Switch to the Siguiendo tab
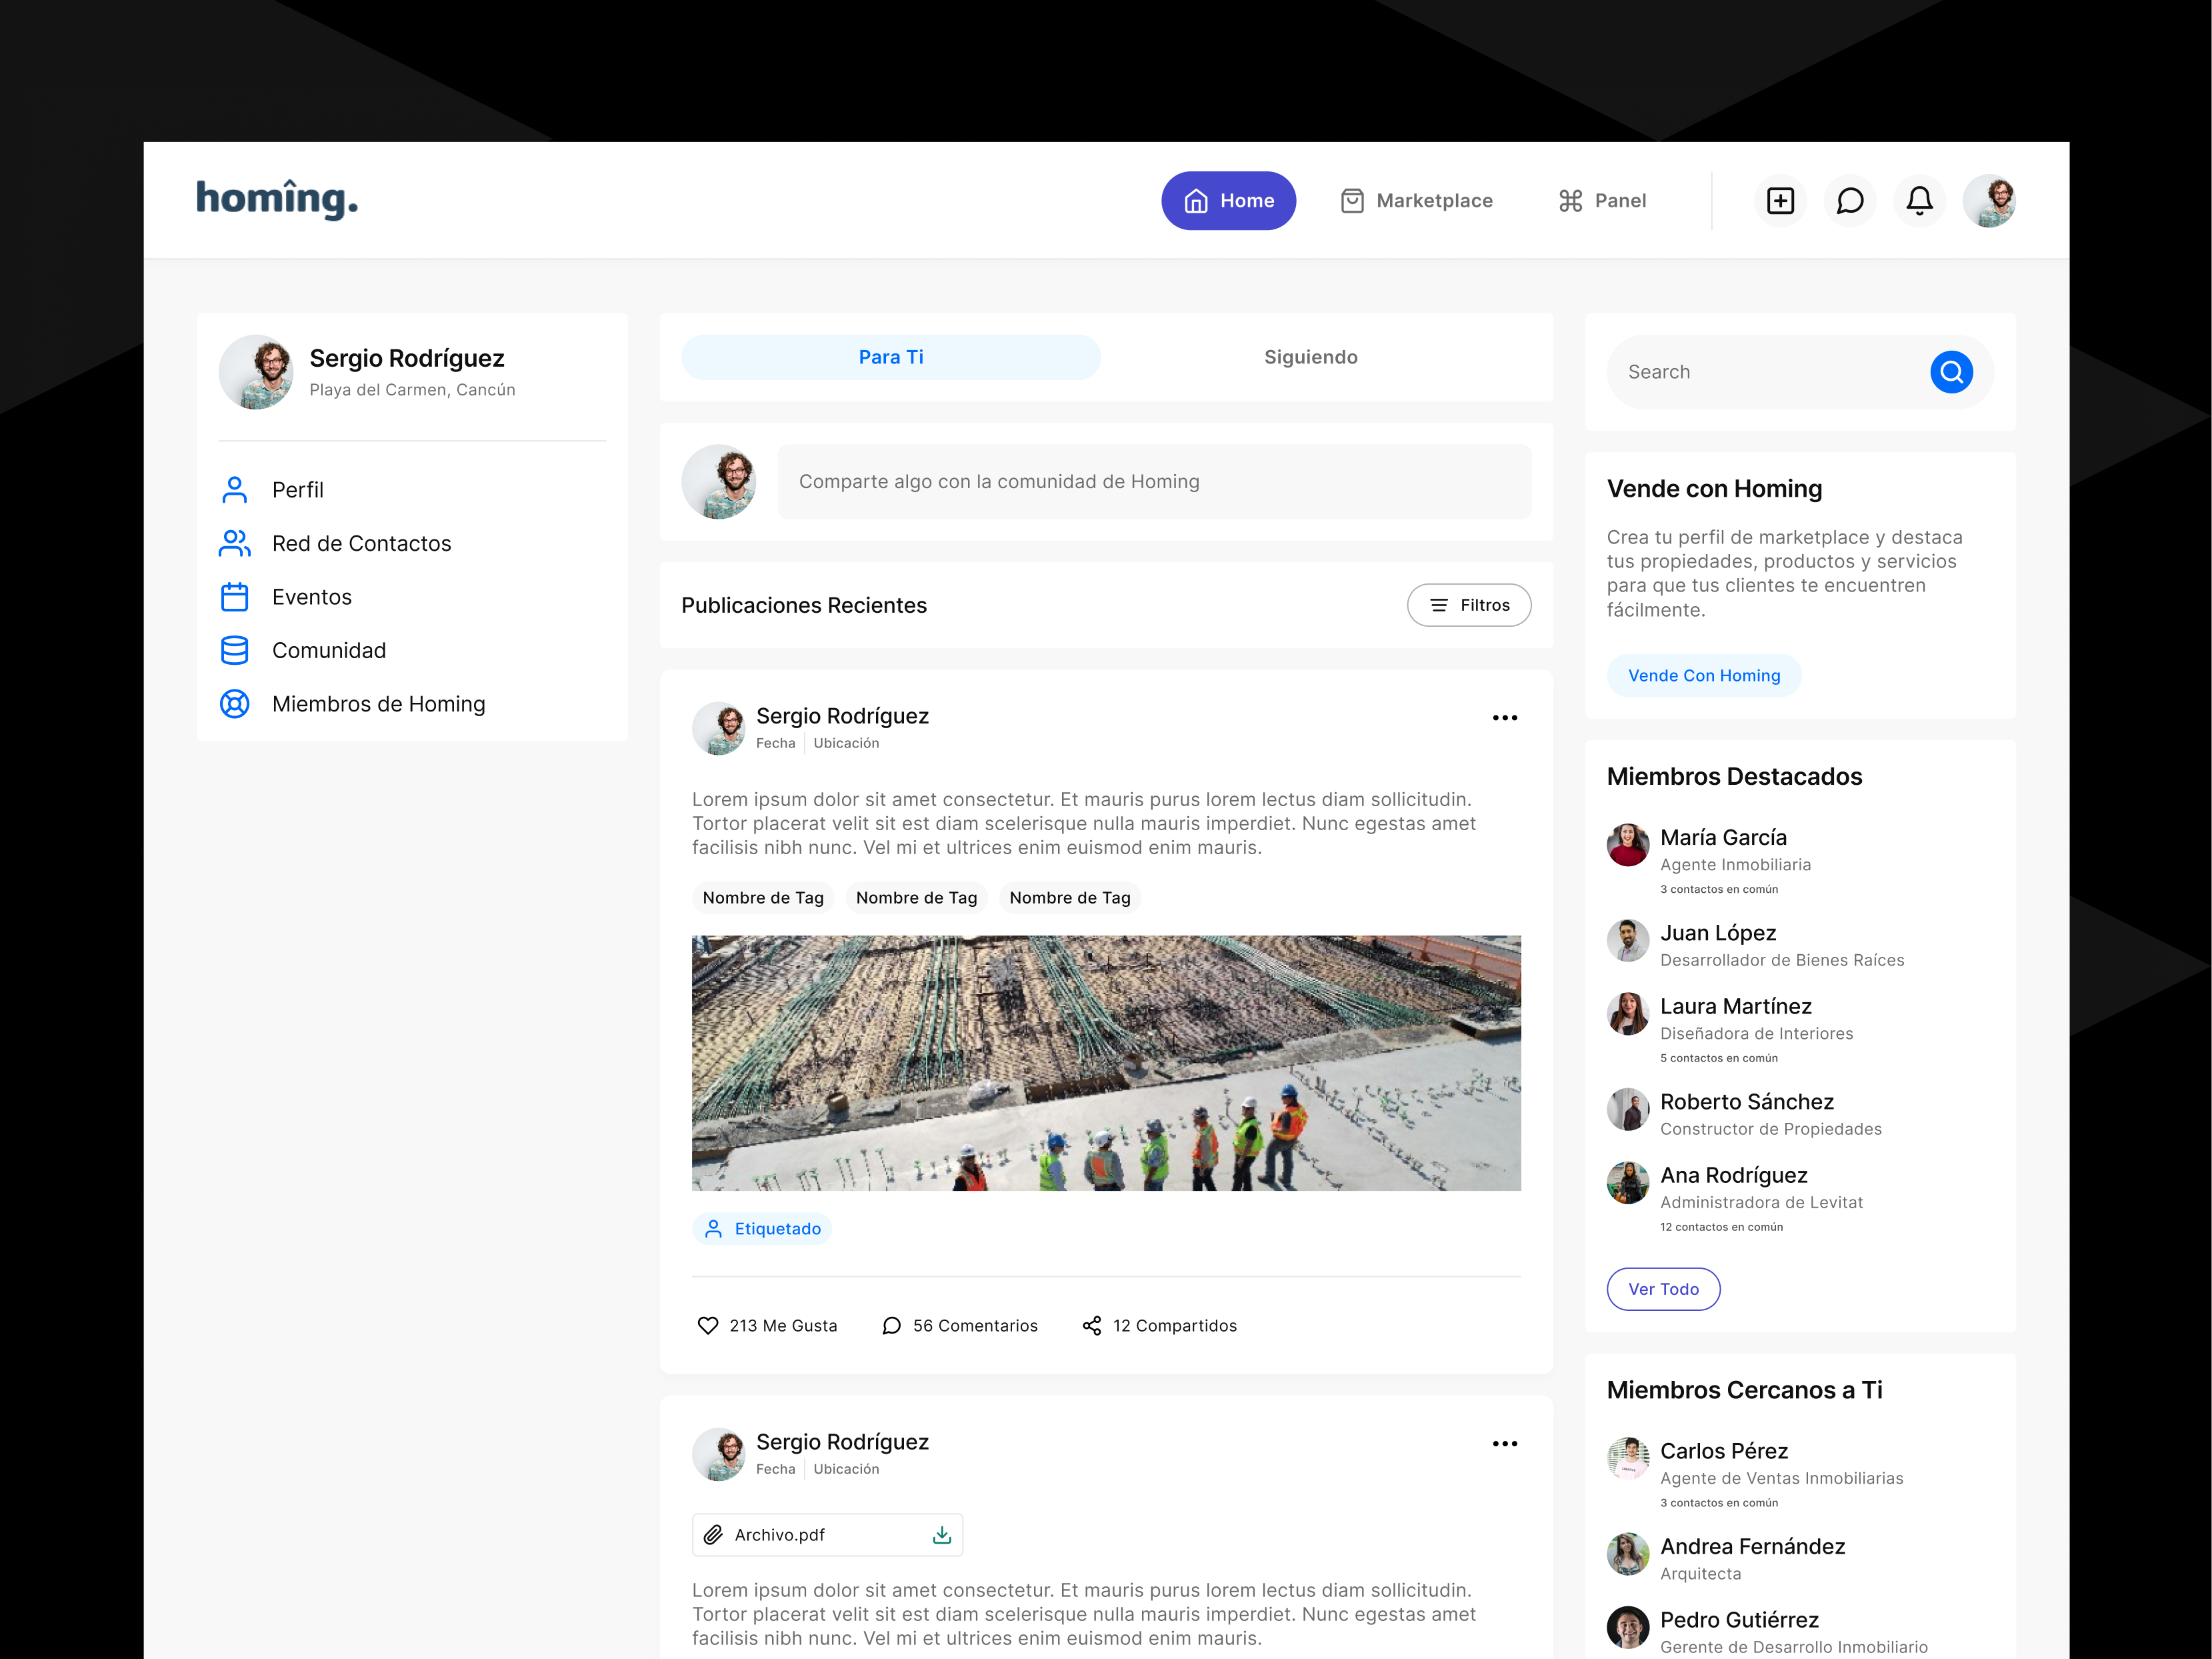Viewport: 2212px width, 1659px height. [1311, 357]
